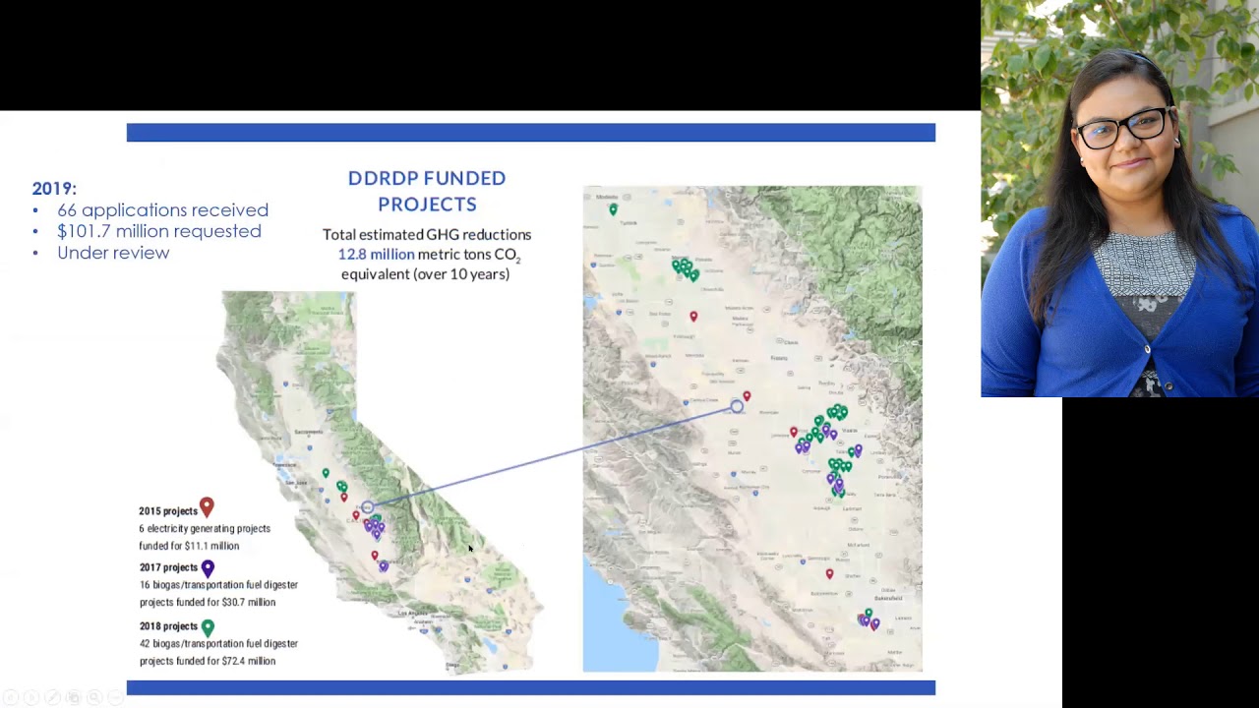The image size is (1259, 708).
Task: Click "Total estimated GHG reductions" line
Action: 427,234
